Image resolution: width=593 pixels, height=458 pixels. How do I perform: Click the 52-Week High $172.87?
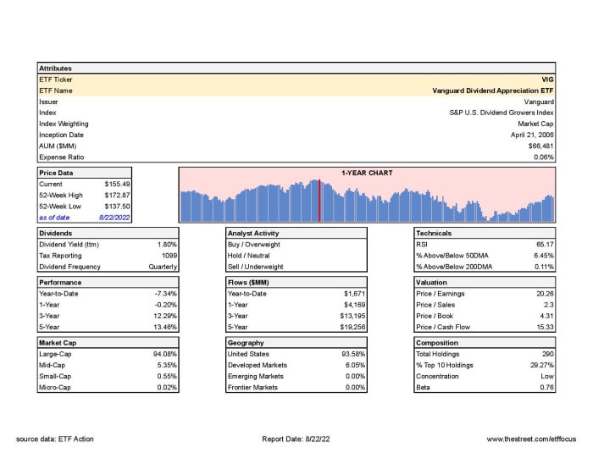(117, 196)
